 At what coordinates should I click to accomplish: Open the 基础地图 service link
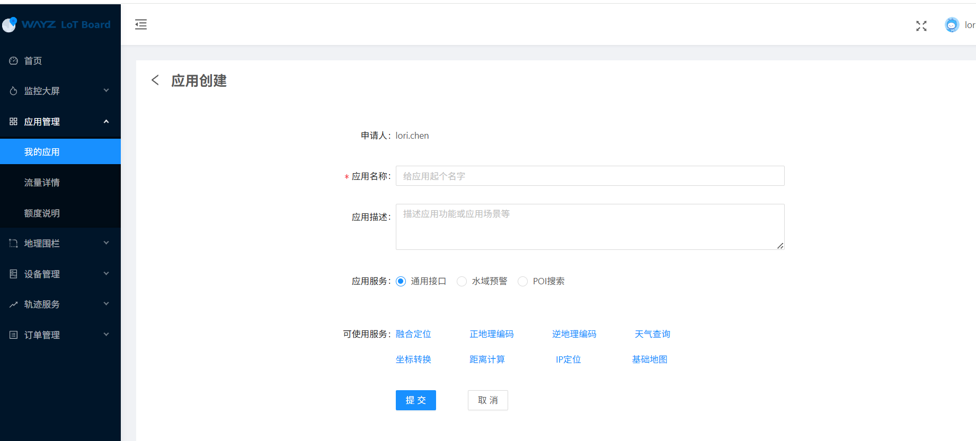tap(650, 359)
